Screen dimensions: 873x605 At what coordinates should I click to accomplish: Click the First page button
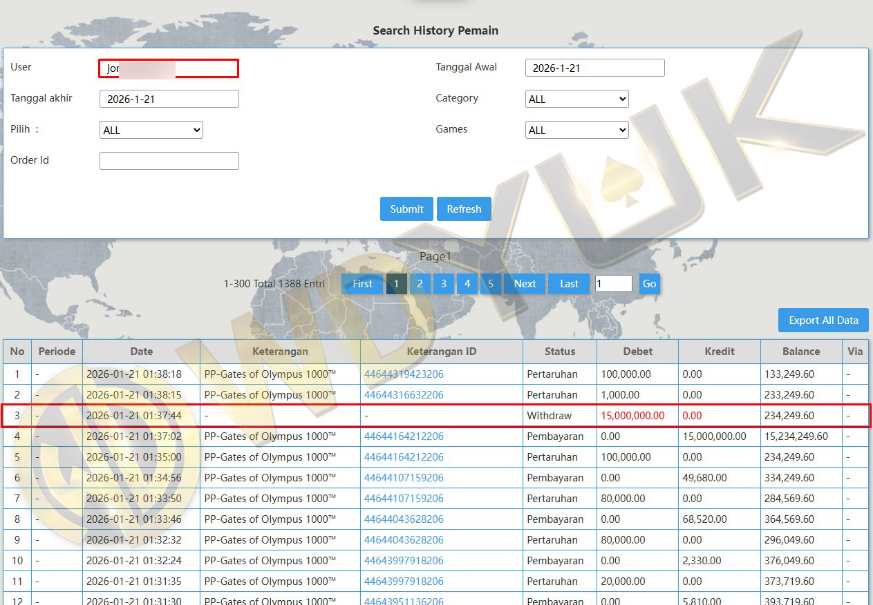point(362,284)
